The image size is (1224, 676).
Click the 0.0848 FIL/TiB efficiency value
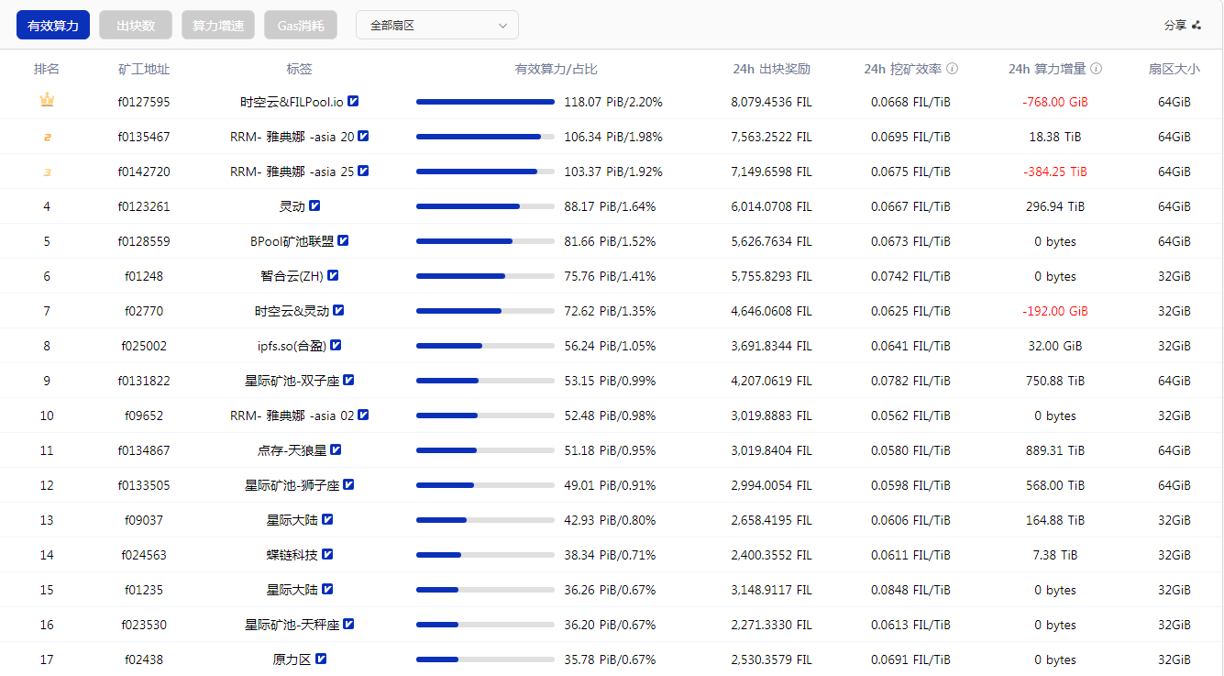910,590
